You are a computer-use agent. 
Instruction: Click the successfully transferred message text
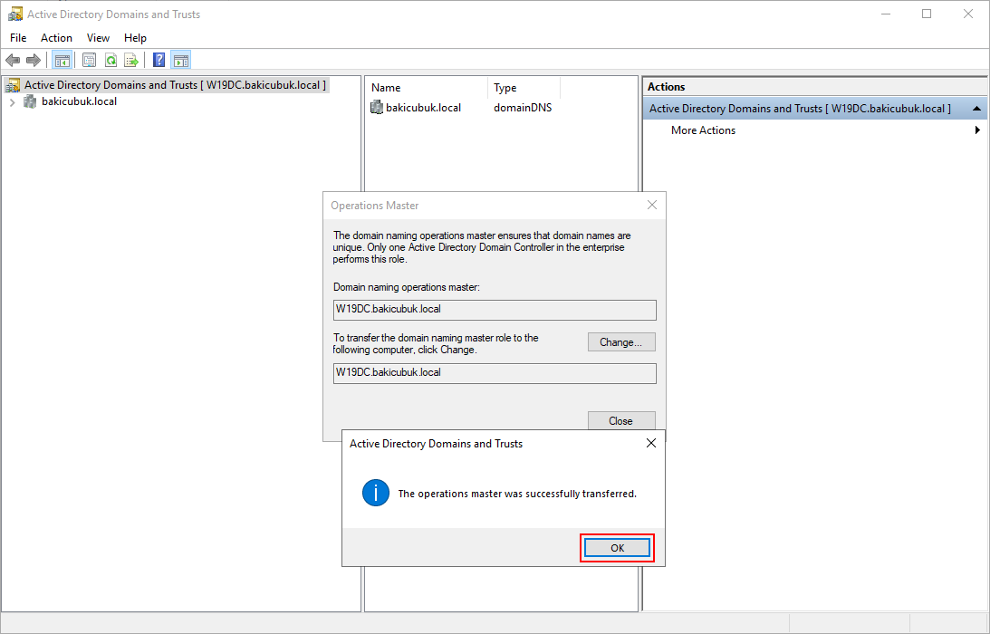pyautogui.click(x=517, y=494)
